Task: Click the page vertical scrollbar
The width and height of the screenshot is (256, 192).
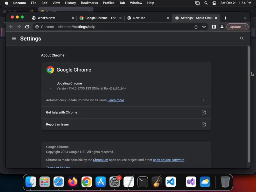Action: (x=249, y=104)
